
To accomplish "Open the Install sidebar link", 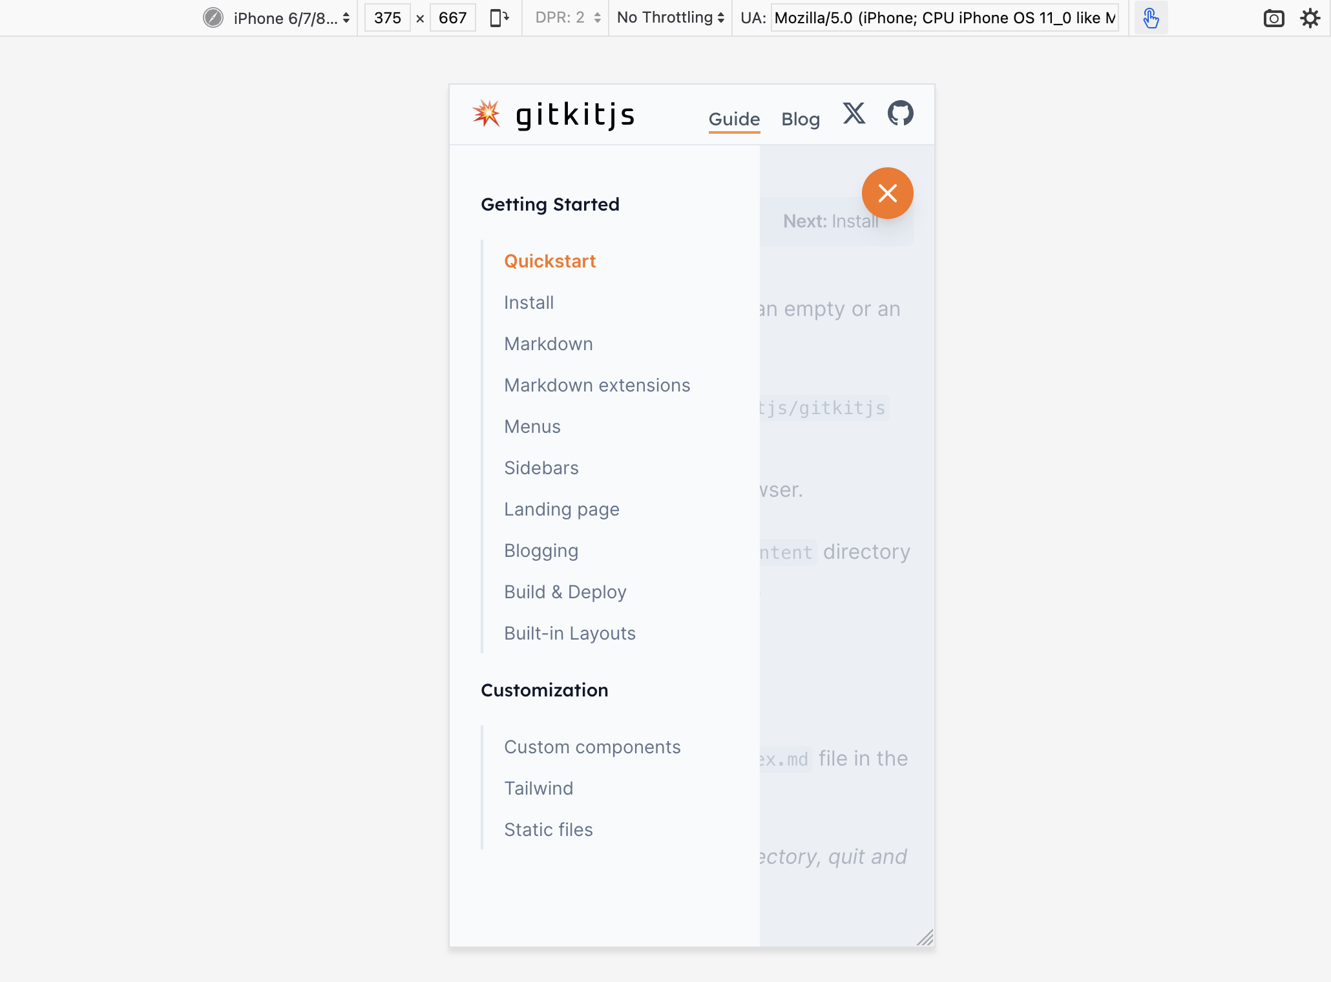I will point(529,302).
